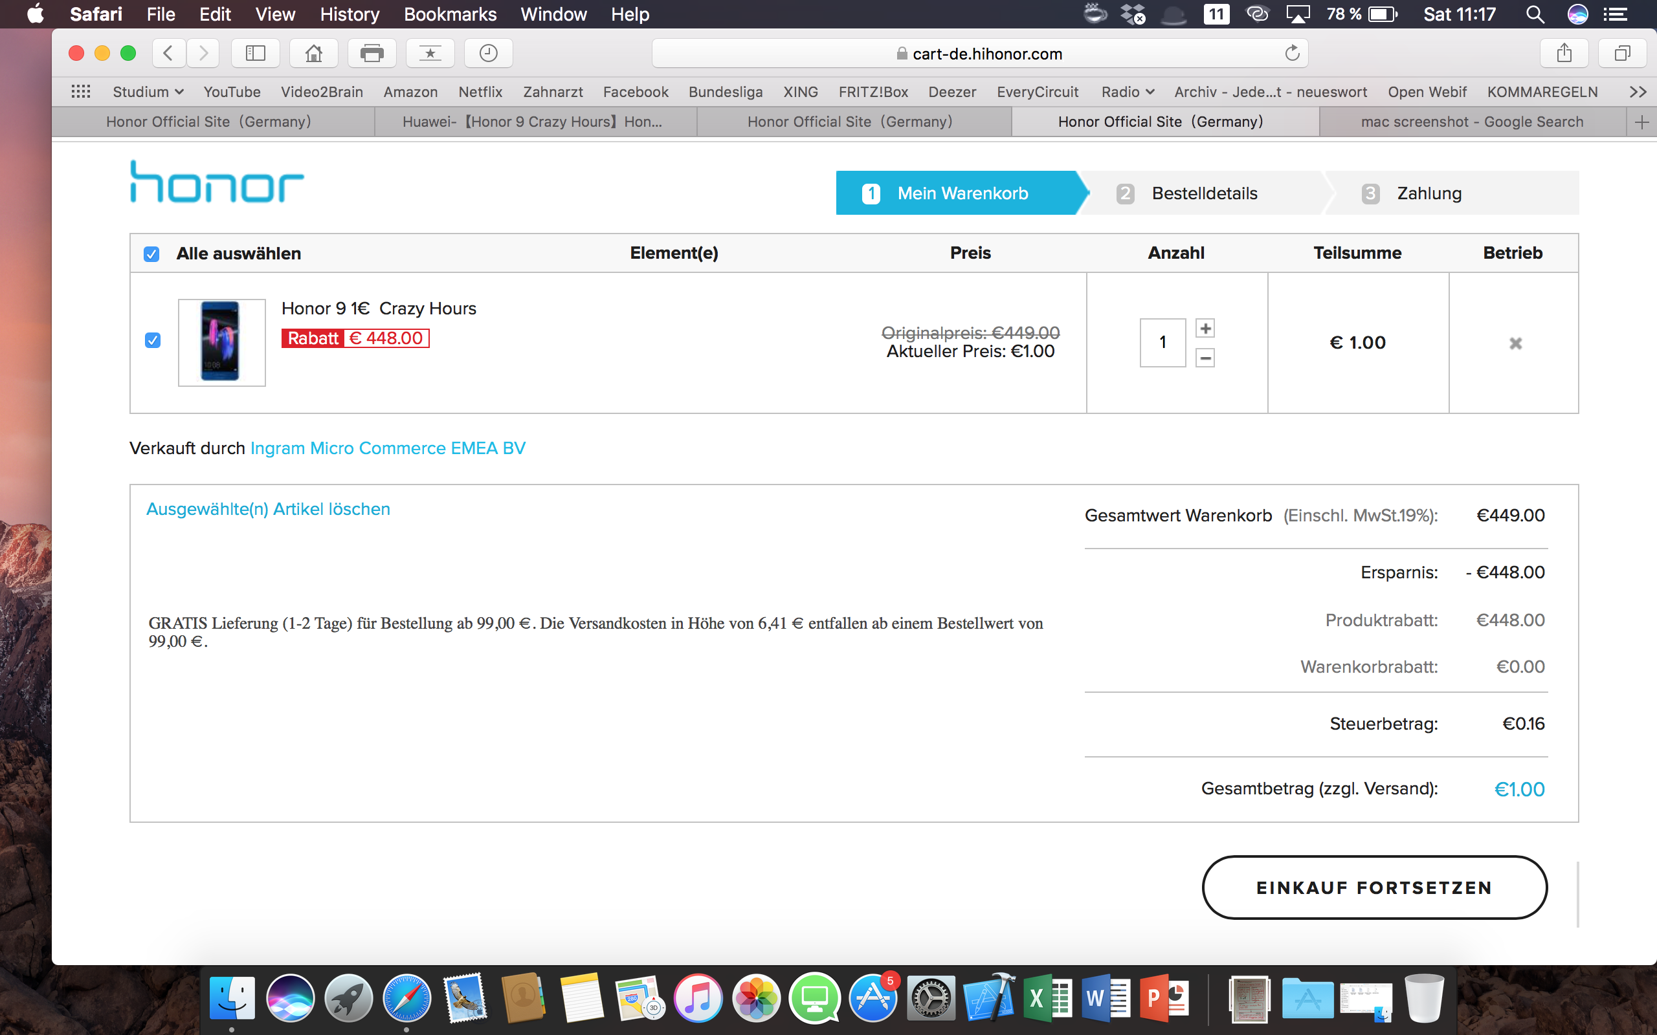
Task: Click the share icon in toolbar
Action: click(x=1564, y=54)
